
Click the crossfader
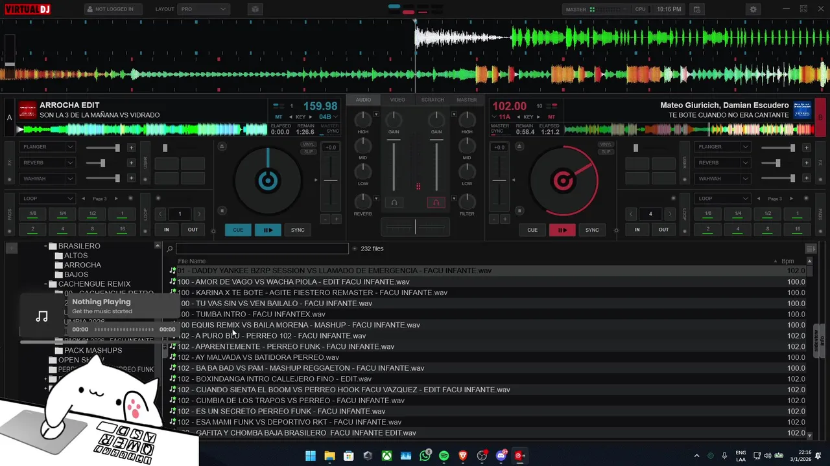pyautogui.click(x=415, y=227)
